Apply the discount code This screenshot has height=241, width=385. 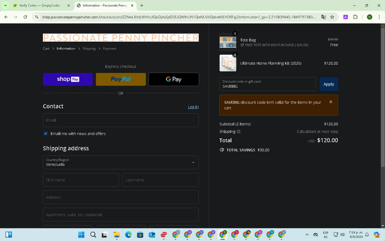click(329, 84)
